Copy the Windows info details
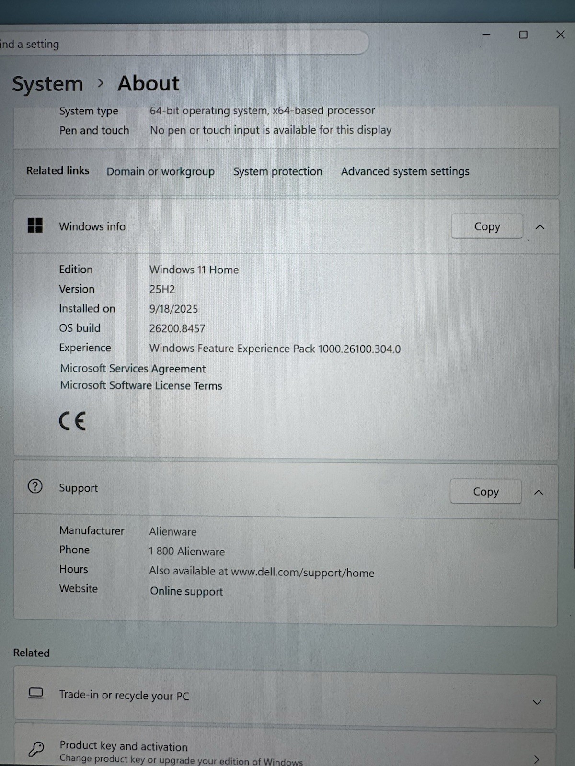The width and height of the screenshot is (575, 766). click(x=487, y=226)
